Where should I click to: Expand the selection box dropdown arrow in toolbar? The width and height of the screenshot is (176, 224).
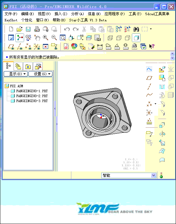[x=151, y=29]
